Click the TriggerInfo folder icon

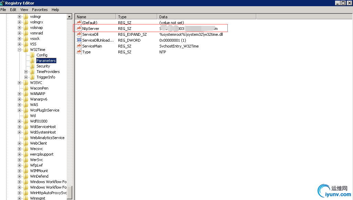32,77
